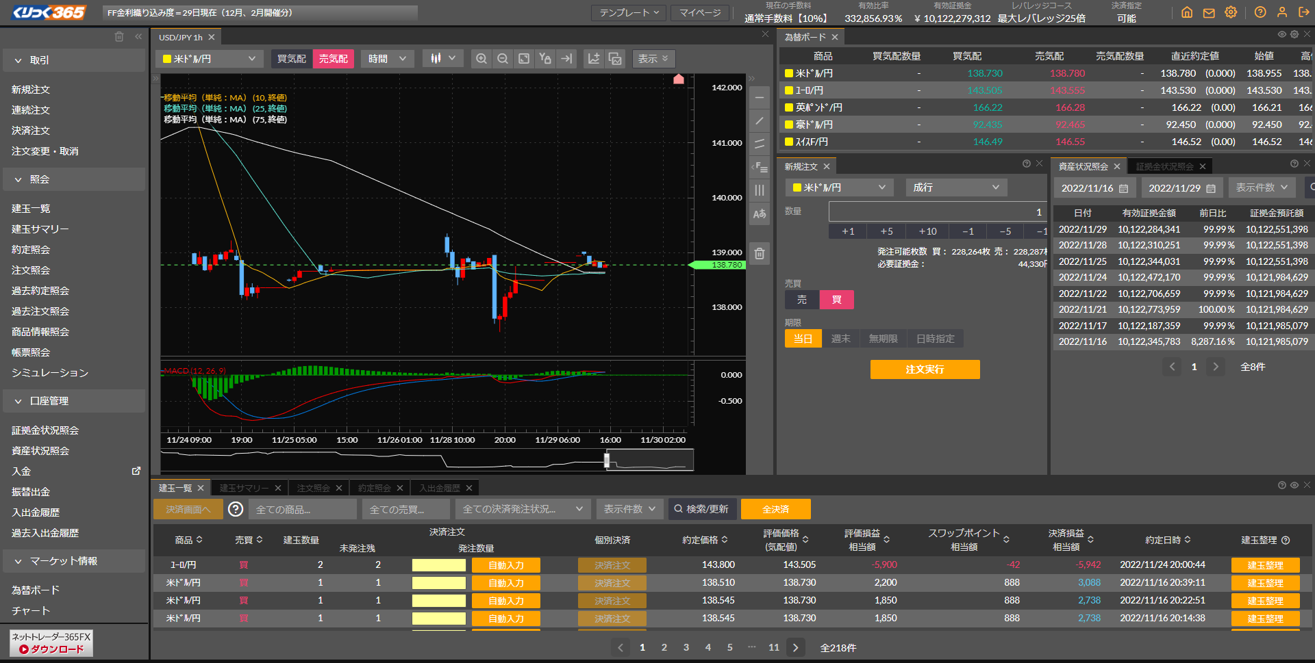Viewport: 1315px width, 663px height.
Task: Toggle eye icon on 為替ボード panel
Action: (1281, 34)
